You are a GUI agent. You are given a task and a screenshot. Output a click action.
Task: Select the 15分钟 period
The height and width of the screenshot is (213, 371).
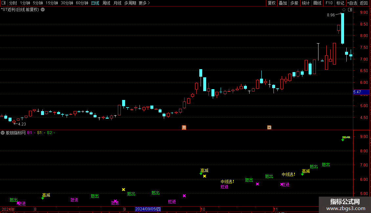click(52, 3)
